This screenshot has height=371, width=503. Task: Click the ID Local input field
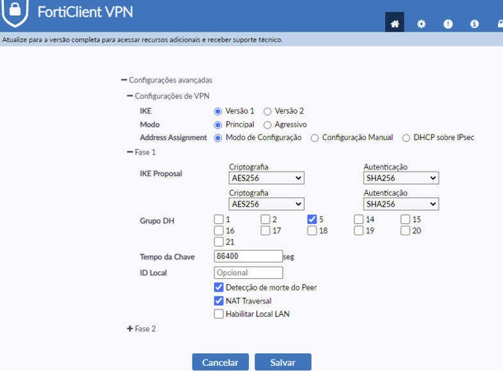(248, 273)
